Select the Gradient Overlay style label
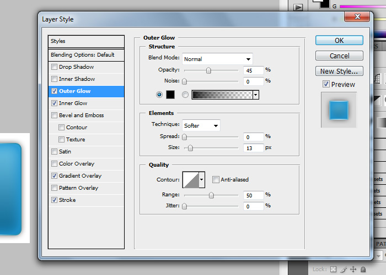The image size is (386, 275). 81,176
